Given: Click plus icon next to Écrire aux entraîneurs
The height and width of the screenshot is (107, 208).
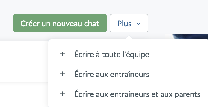Looking at the screenshot, I should (62, 74).
